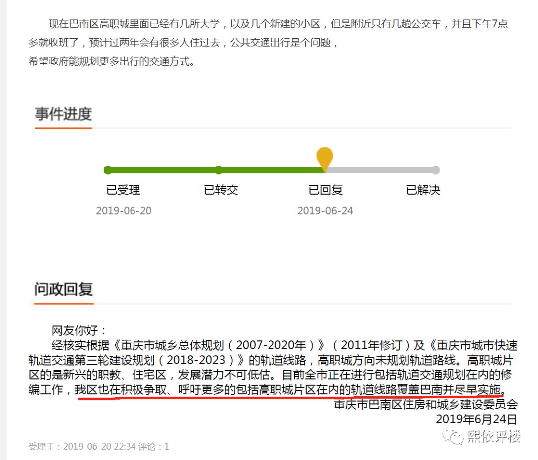This screenshot has height=460, width=538.
Task: Click the date 2019-06-24 under 已回复
Action: tap(325, 211)
